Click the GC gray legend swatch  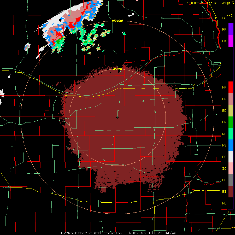231,180
